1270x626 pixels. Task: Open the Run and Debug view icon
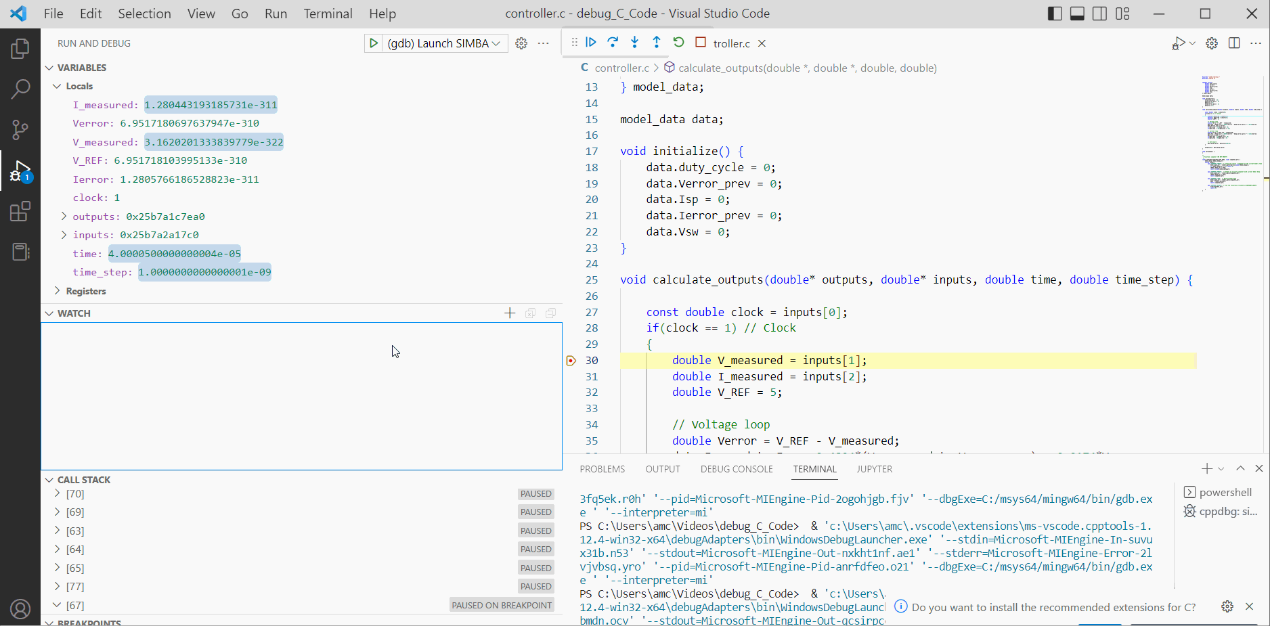pyautogui.click(x=20, y=171)
